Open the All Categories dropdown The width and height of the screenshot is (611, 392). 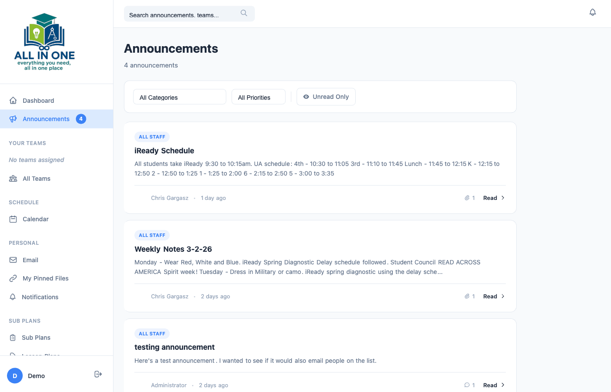coord(179,97)
